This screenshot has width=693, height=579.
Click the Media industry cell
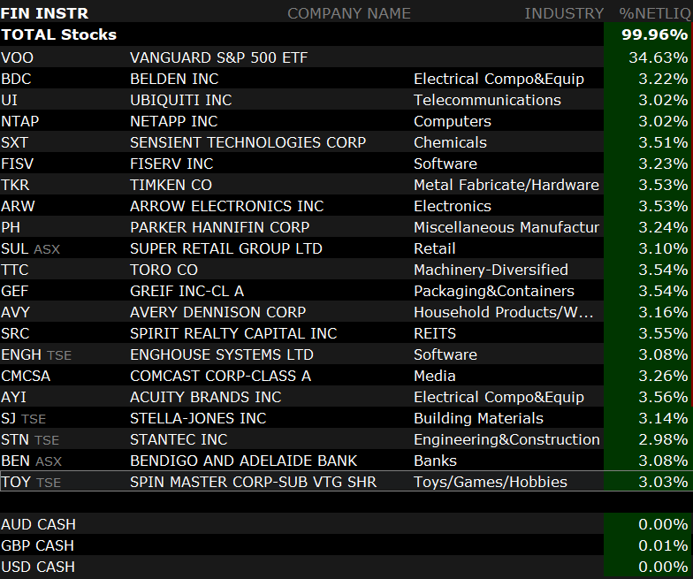pos(435,376)
